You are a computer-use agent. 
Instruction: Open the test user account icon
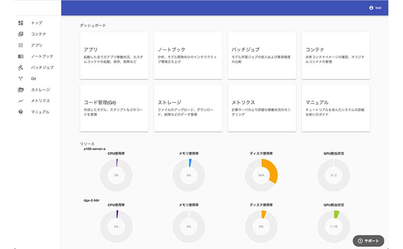point(371,8)
